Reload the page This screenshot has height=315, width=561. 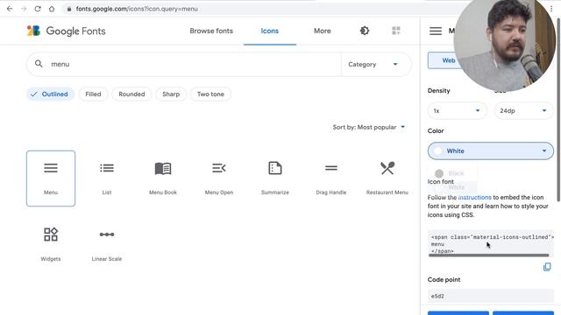pos(38,9)
